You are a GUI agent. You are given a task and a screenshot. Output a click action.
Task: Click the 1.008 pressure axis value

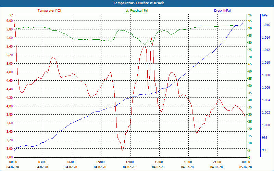click(266, 75)
